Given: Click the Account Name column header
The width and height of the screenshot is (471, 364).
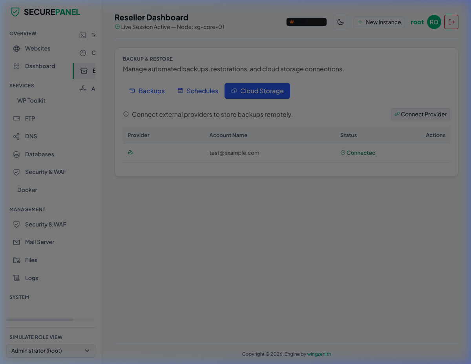Looking at the screenshot, I should pyautogui.click(x=228, y=135).
